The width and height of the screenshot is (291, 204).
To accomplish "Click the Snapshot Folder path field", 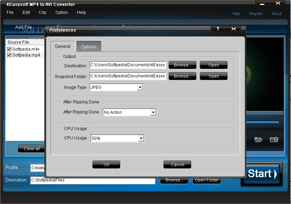I will [x=128, y=76].
